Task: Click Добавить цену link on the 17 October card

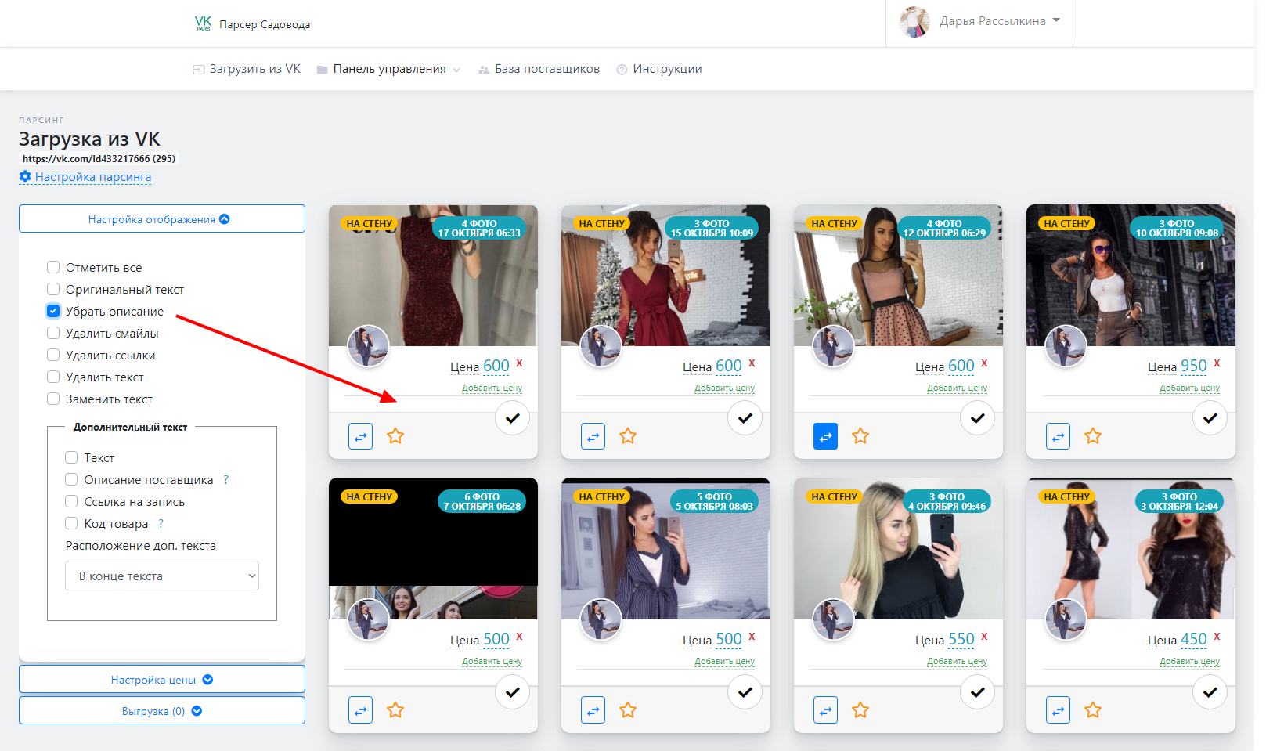Action: click(x=492, y=388)
